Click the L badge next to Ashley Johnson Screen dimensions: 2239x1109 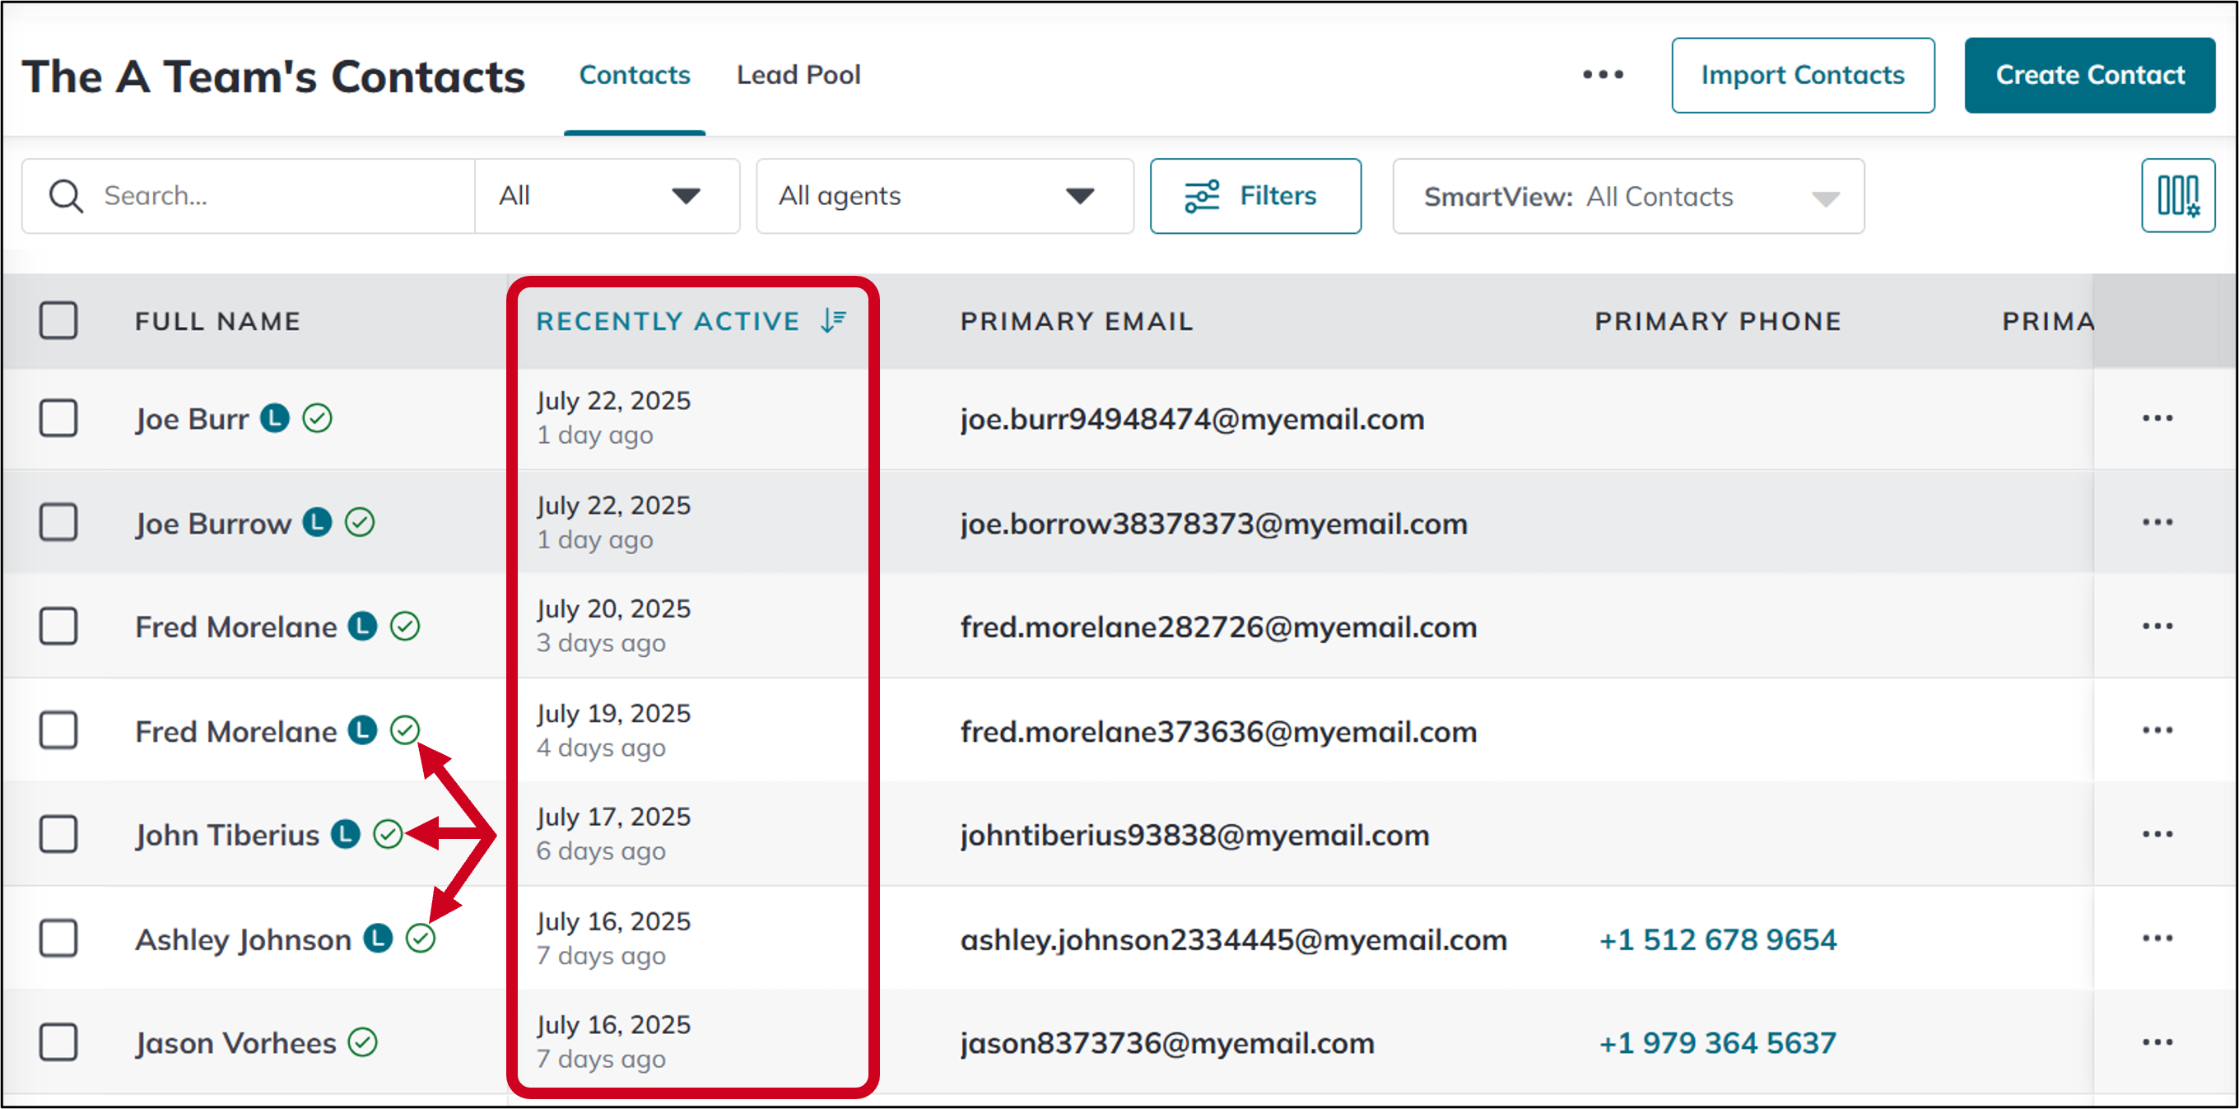[x=378, y=939]
